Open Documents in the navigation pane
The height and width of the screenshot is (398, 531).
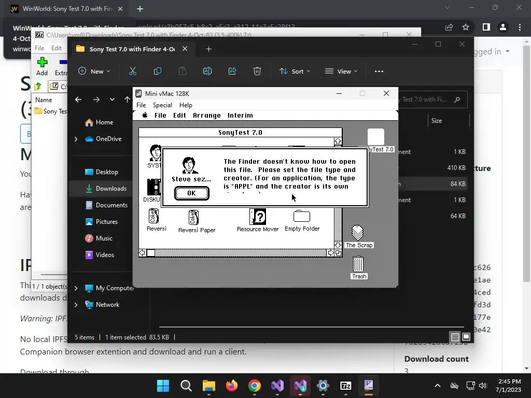[x=107, y=205]
